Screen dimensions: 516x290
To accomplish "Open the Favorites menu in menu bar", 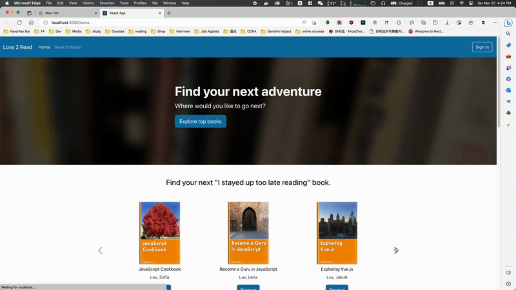I will pos(107,3).
